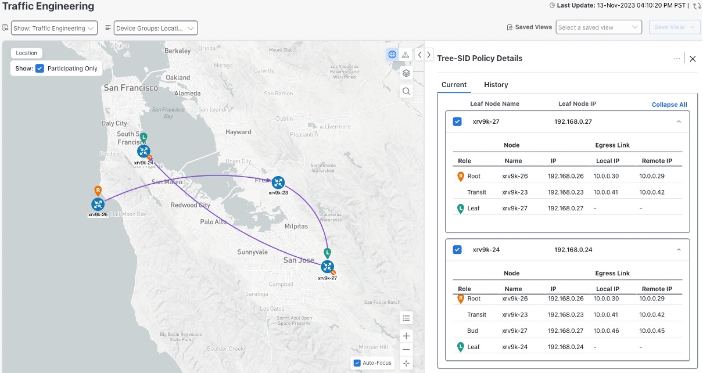Click the Saved Views icon

click(510, 27)
